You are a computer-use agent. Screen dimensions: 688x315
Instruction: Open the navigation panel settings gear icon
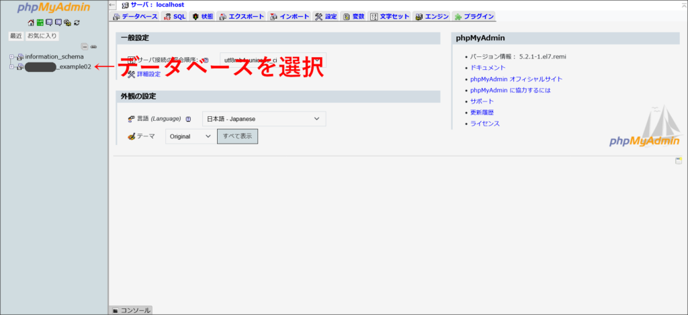pyautogui.click(x=67, y=23)
